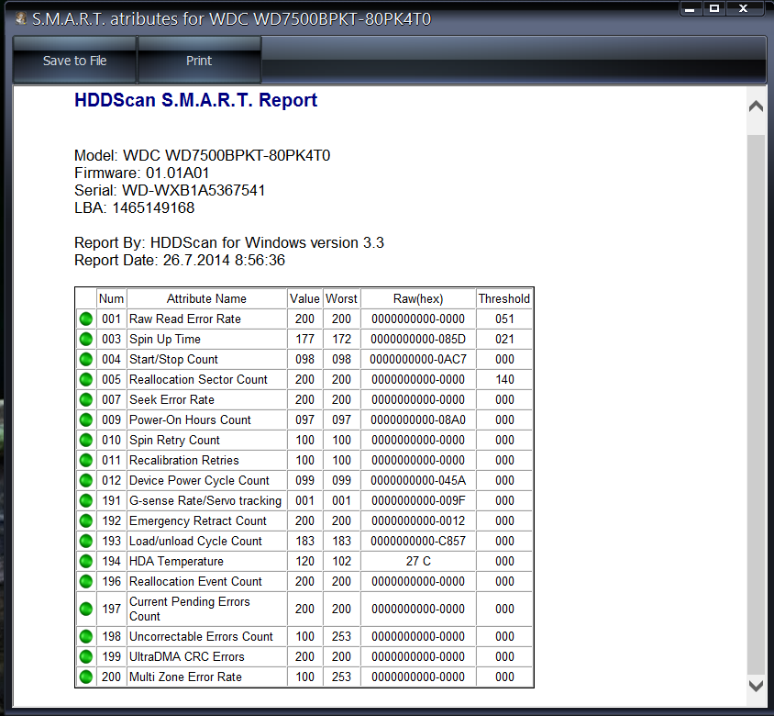Click HDA Temperature 27 C value
The width and height of the screenshot is (774, 716).
point(418,562)
